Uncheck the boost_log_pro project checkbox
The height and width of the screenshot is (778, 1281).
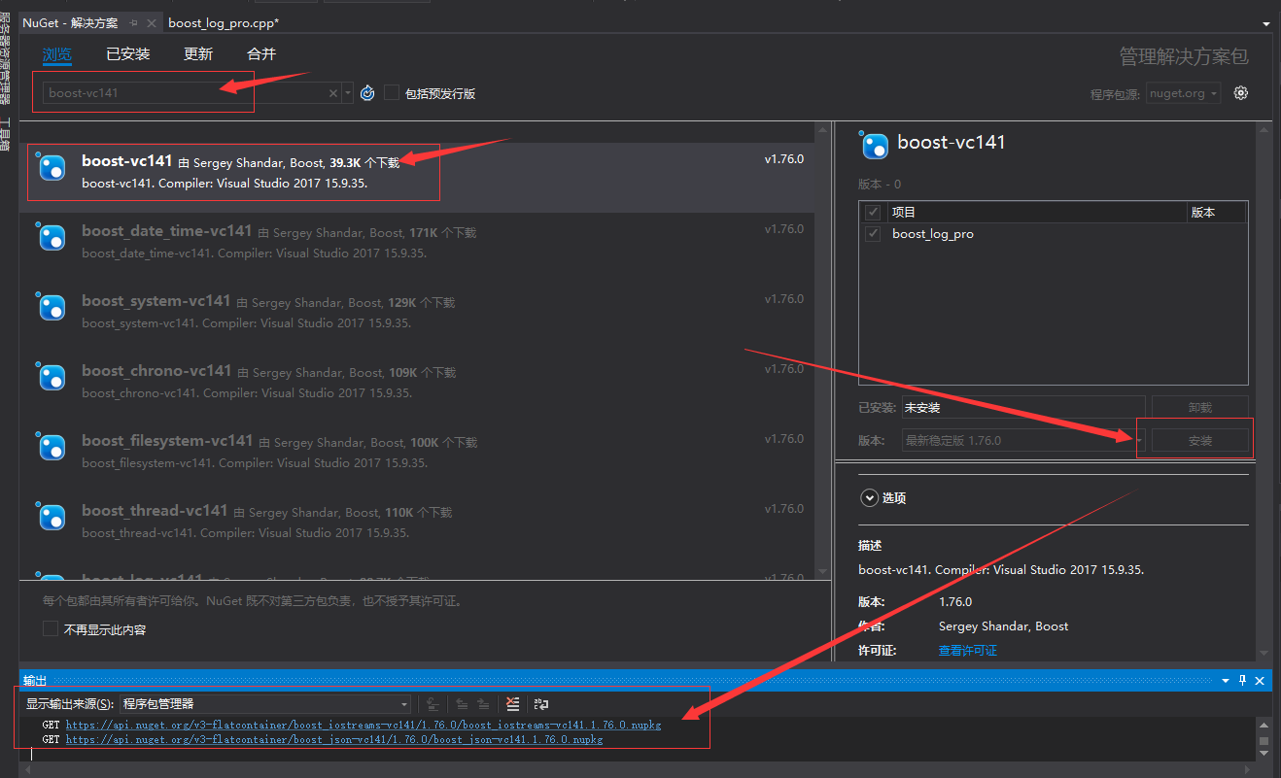[872, 233]
